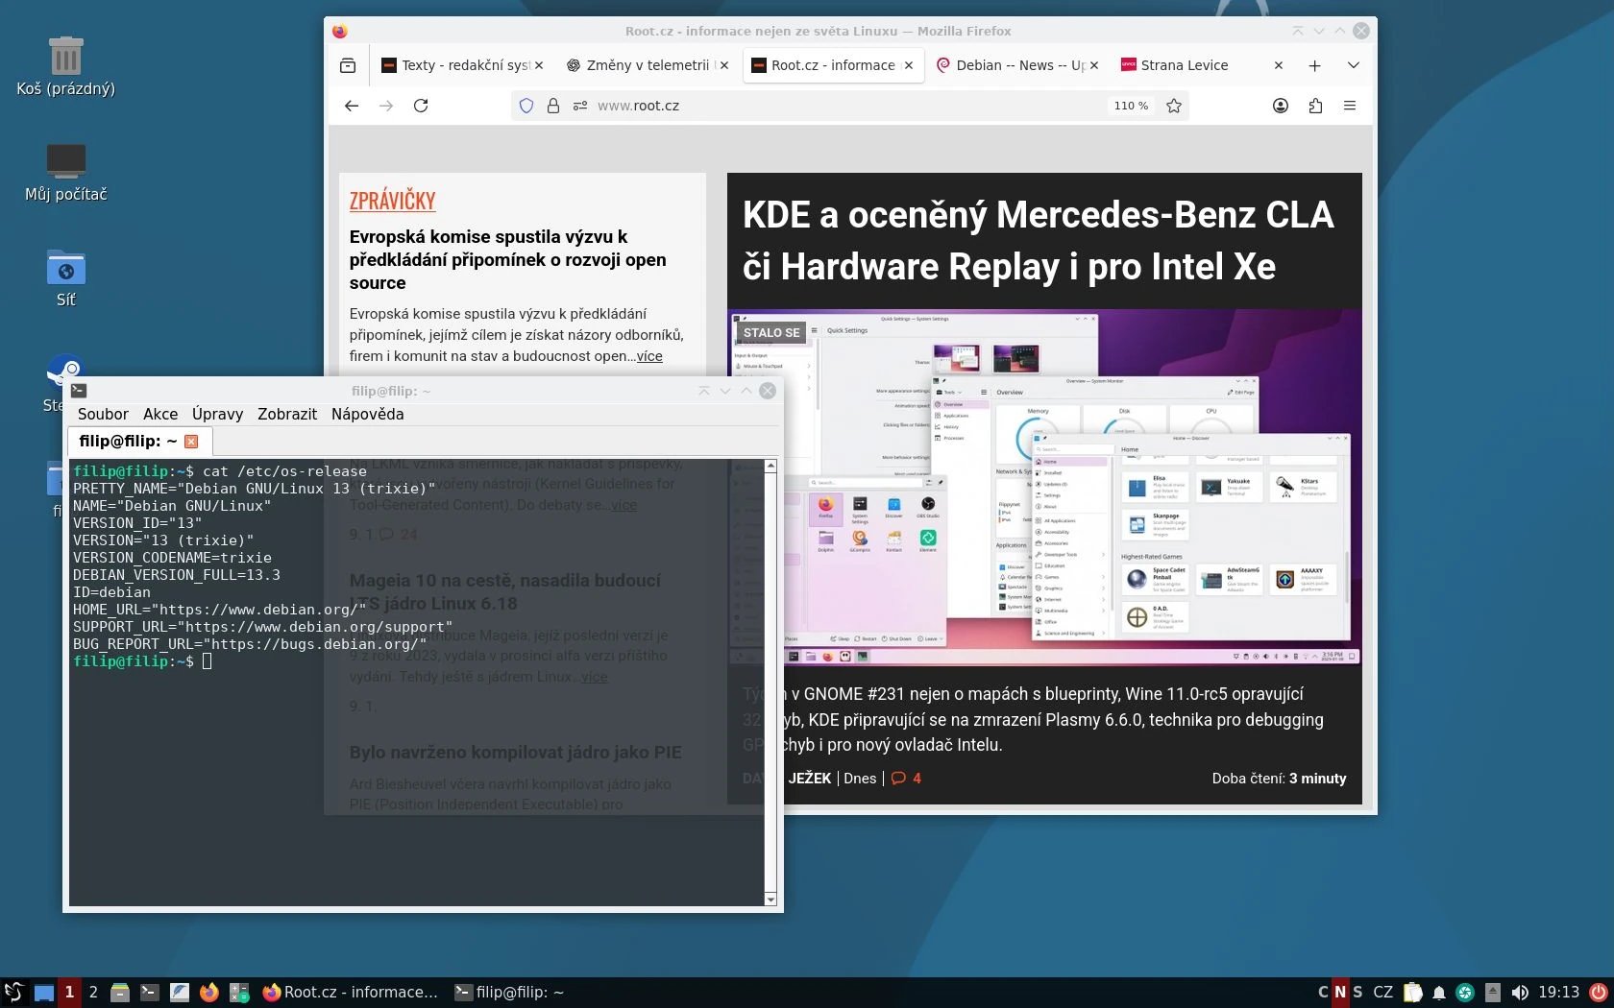Open the Soubor menu in the terminal
Viewport: 1614px width, 1008px height.
(x=103, y=414)
